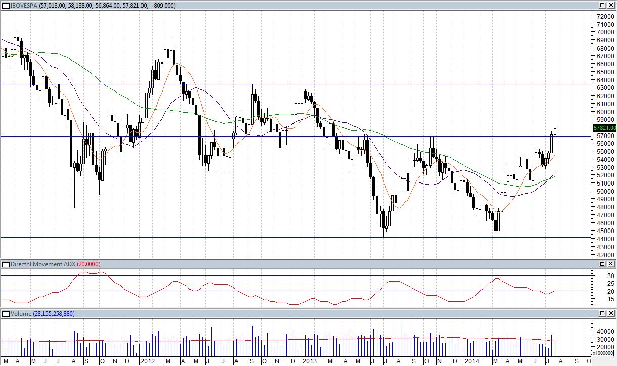The image size is (617, 366).
Task: Open the Directnl Movement ADX pane icon
Action: click(x=6, y=264)
